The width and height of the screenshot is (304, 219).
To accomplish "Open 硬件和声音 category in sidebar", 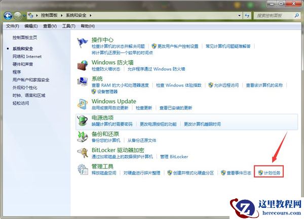I will pos(23,64).
